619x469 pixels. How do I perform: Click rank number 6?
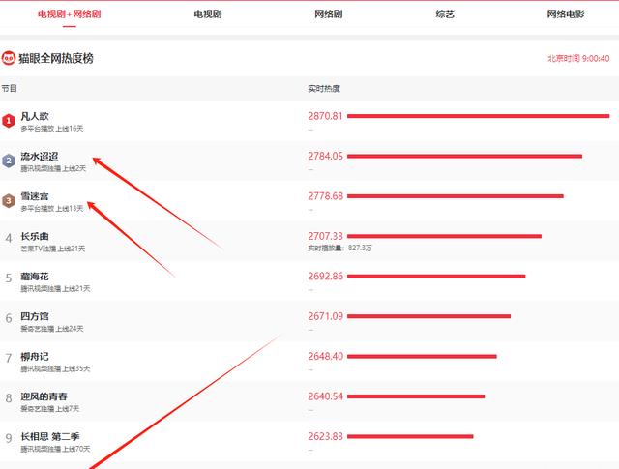coord(9,318)
